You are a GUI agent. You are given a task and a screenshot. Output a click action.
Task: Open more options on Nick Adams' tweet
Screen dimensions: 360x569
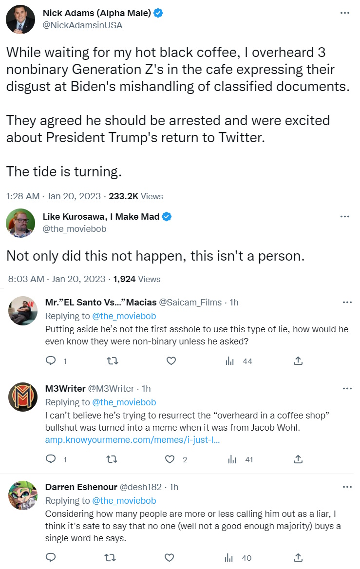pyautogui.click(x=344, y=13)
